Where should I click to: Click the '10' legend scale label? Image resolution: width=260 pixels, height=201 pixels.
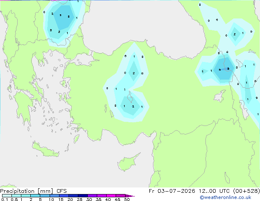[51, 199]
